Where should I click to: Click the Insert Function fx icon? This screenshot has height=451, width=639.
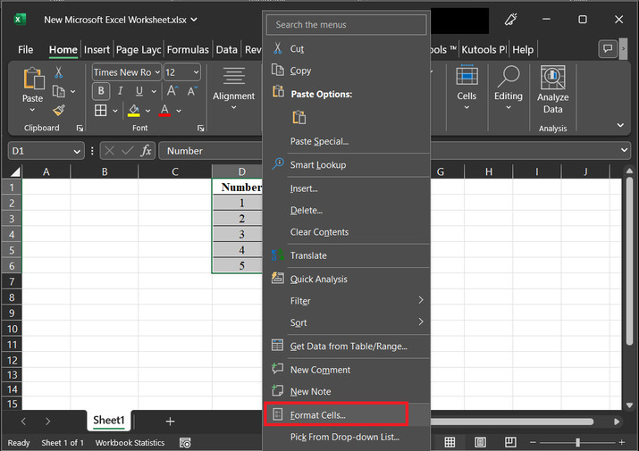(x=145, y=151)
